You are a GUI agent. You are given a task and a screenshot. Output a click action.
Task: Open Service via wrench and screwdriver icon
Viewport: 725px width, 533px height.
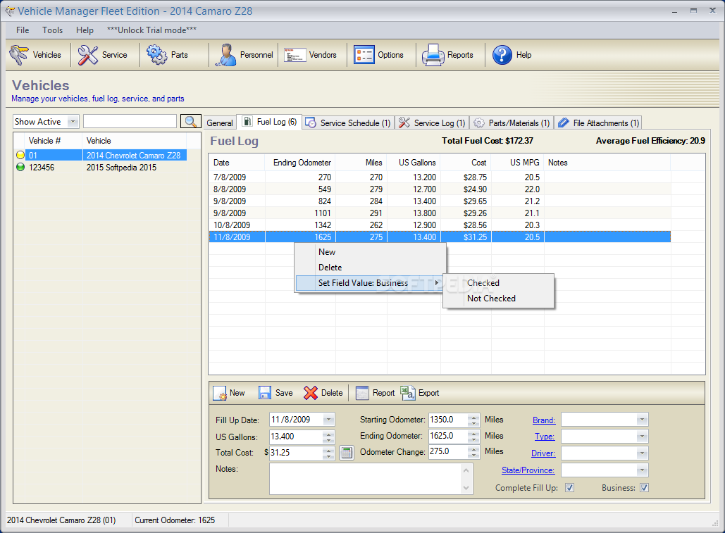pyautogui.click(x=88, y=55)
